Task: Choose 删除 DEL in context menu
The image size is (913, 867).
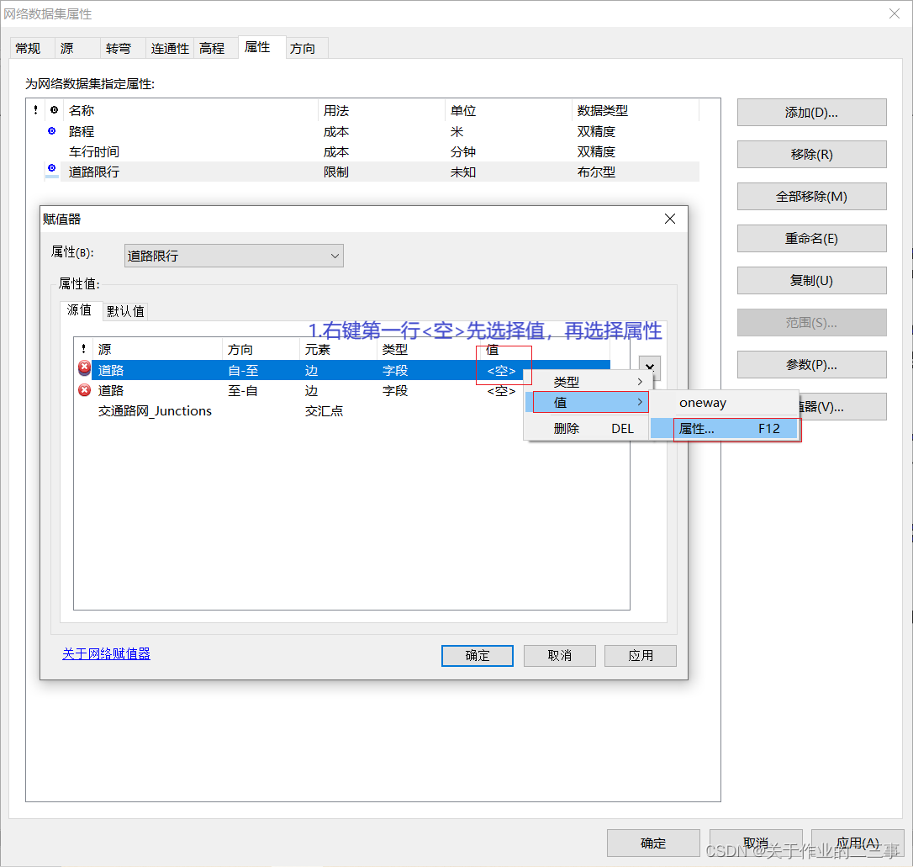Action: click(588, 429)
